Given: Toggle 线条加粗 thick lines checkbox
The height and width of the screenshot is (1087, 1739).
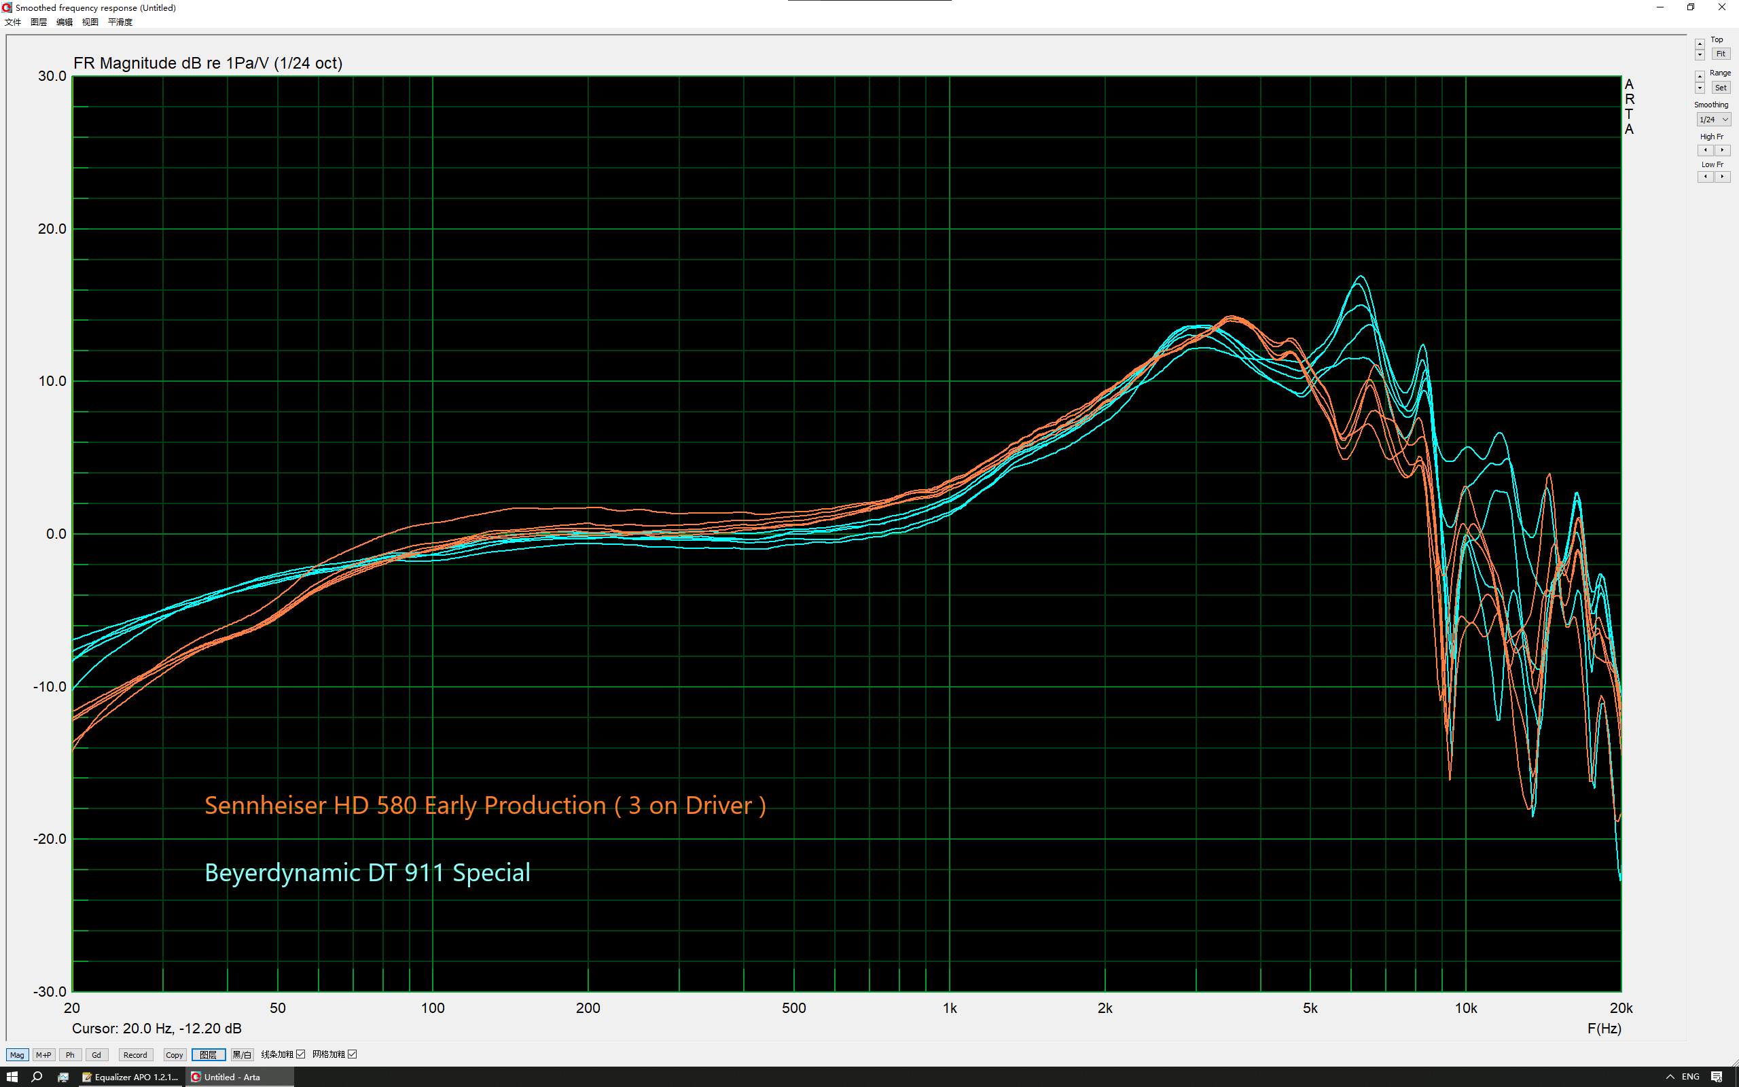Looking at the screenshot, I should click(301, 1054).
